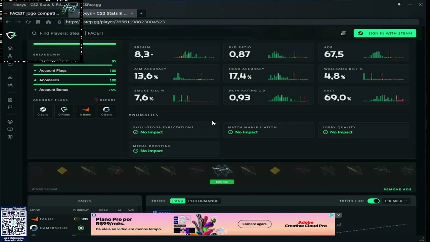Click Lobby Quality No Impact card
The height and width of the screenshot is (242, 430).
(x=364, y=130)
